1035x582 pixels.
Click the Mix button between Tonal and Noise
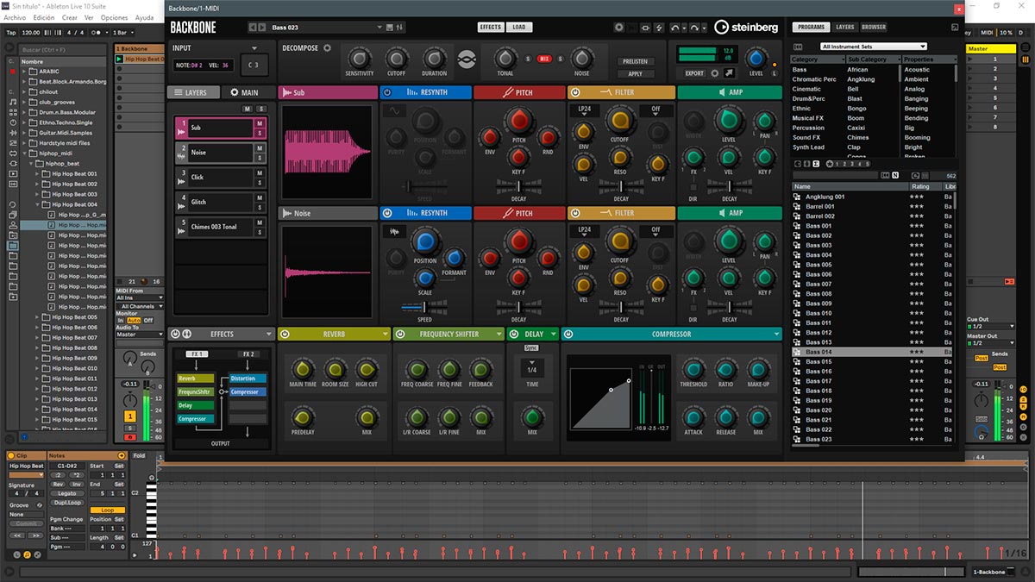(544, 59)
